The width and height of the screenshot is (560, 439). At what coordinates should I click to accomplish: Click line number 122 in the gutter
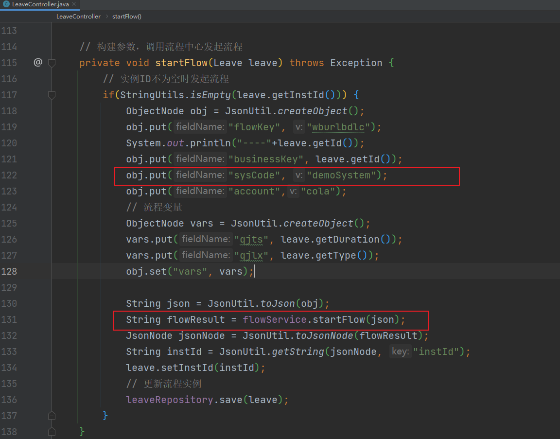point(10,175)
